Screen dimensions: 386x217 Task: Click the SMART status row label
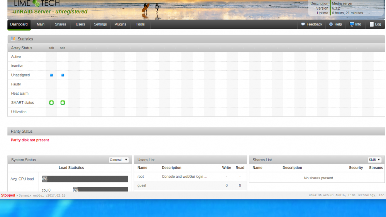tap(22, 103)
